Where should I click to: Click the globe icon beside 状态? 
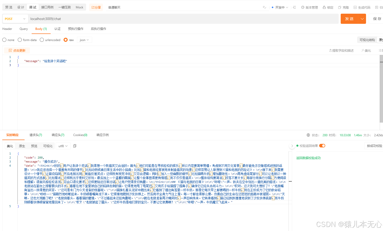(308, 135)
